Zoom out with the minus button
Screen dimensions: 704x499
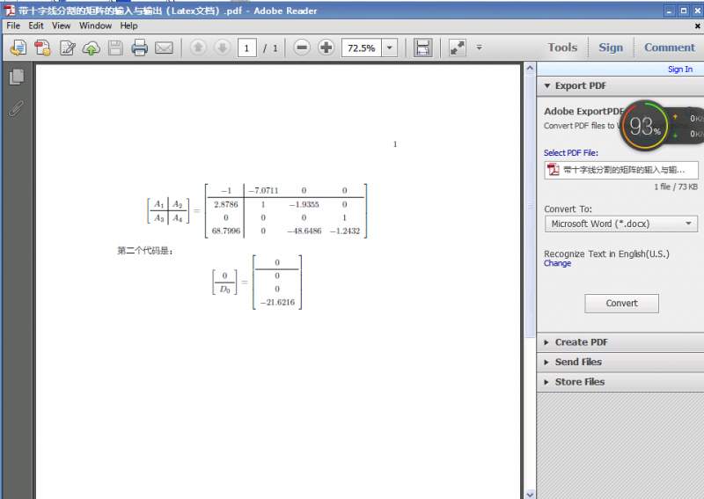[x=302, y=48]
